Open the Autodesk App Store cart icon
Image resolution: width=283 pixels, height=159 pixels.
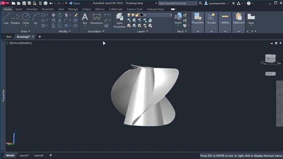tap(233, 3)
